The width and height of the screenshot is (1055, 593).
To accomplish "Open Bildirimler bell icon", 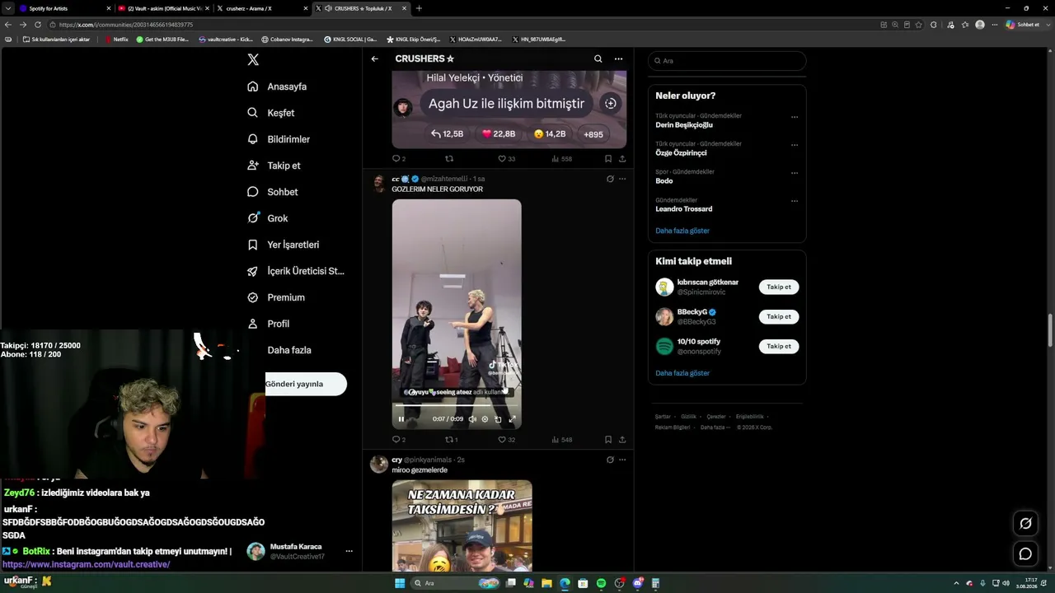I will [253, 139].
